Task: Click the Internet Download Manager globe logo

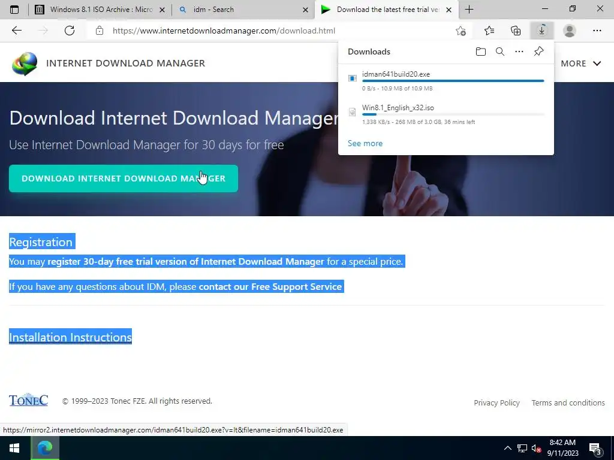Action: pos(25,63)
